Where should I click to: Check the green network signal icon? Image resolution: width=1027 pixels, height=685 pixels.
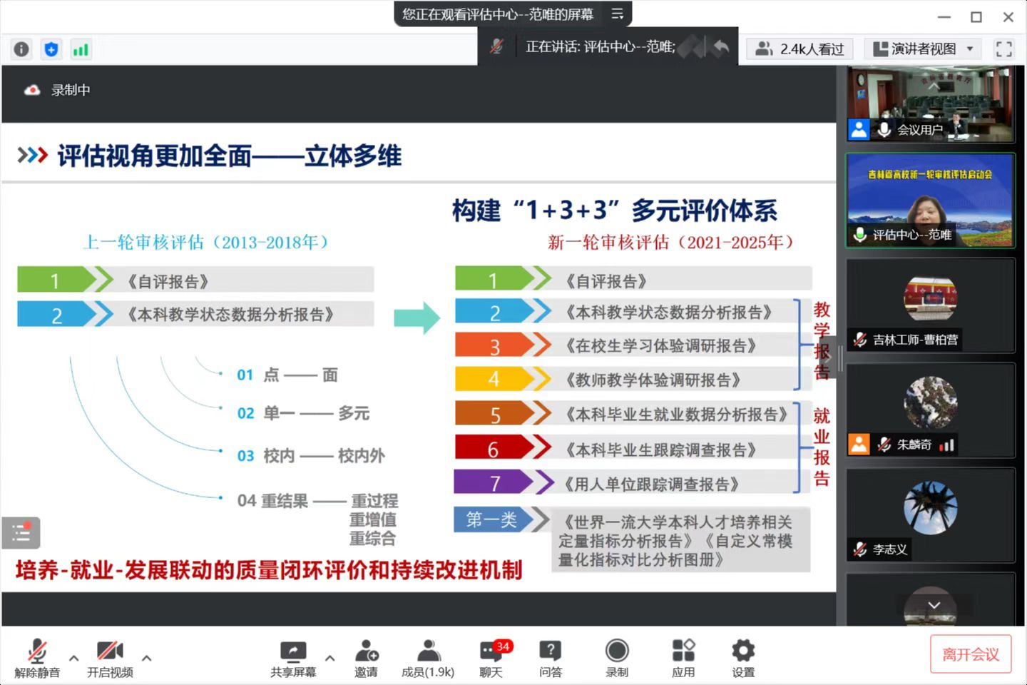click(x=81, y=49)
